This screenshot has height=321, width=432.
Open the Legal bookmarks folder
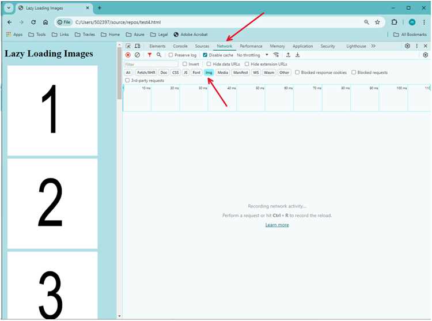coord(159,35)
